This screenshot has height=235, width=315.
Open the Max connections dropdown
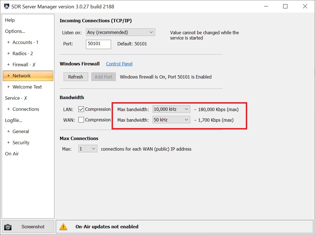click(x=87, y=149)
